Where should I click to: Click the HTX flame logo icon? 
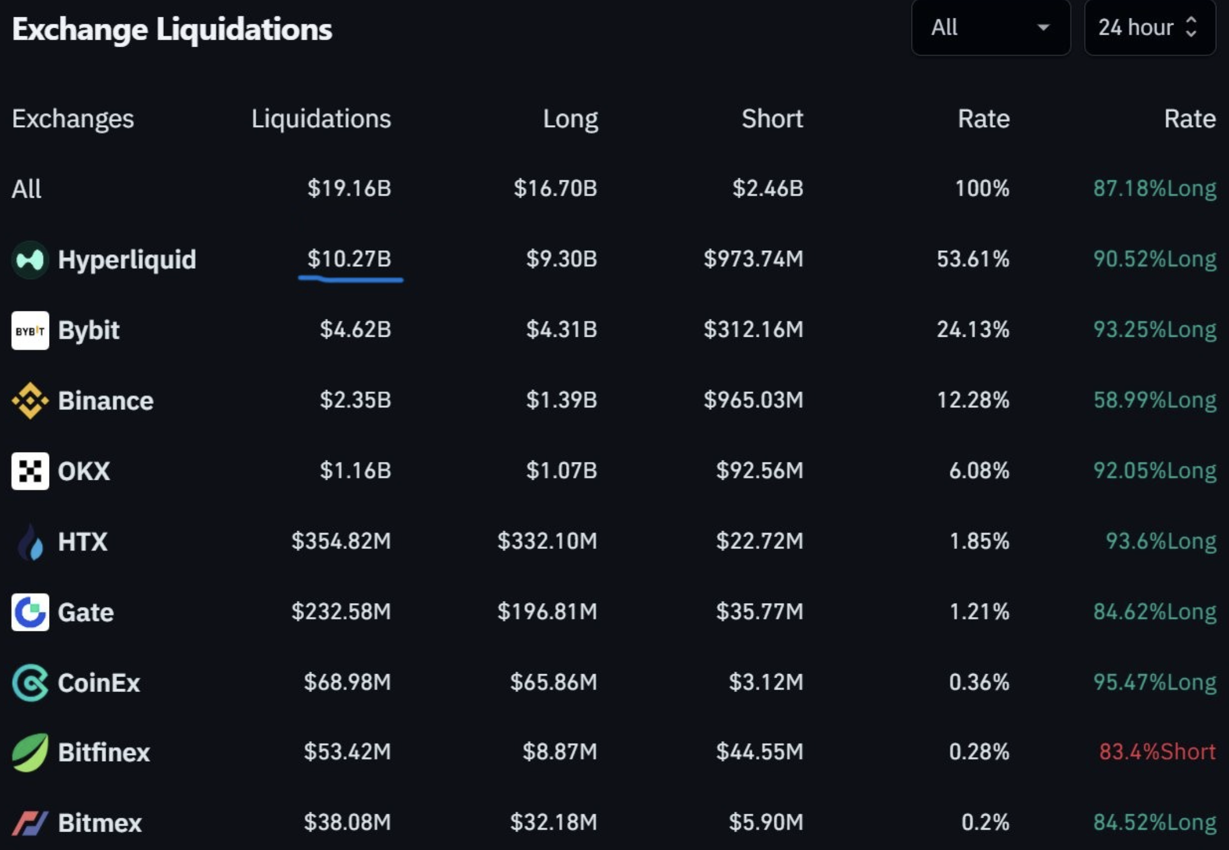point(30,542)
